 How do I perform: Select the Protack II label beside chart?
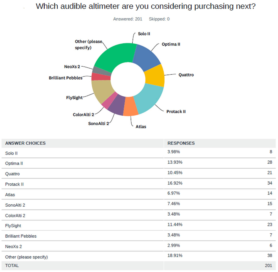(176, 112)
